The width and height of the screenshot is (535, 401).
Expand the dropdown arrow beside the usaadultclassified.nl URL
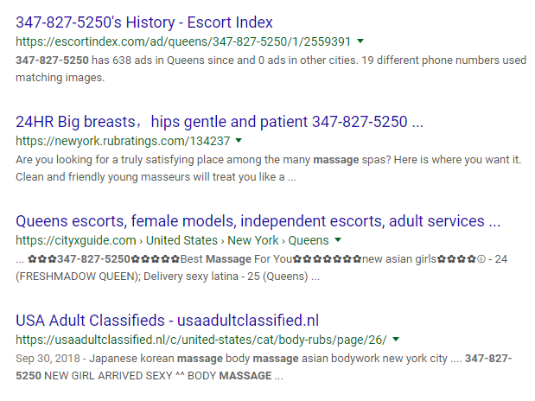pyautogui.click(x=395, y=339)
